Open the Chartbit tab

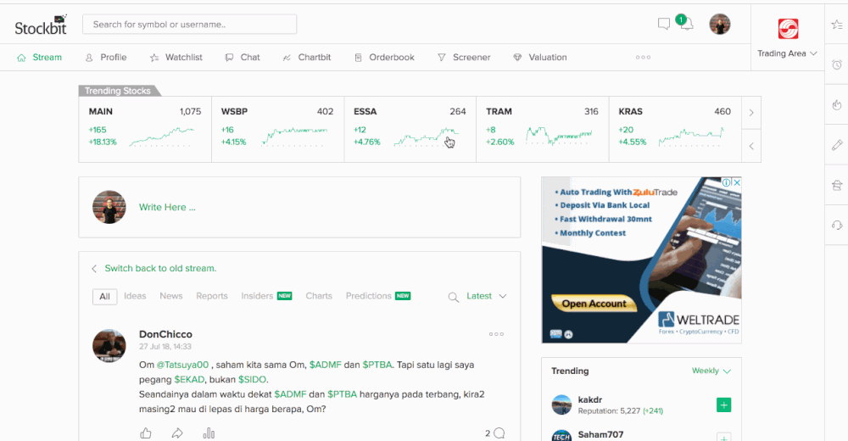tap(307, 58)
